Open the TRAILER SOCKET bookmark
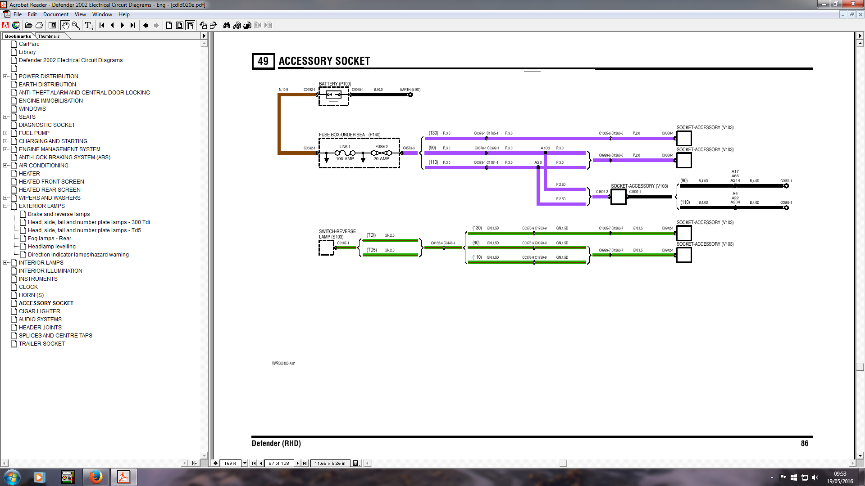Viewport: 865px width, 486px height. 42,344
